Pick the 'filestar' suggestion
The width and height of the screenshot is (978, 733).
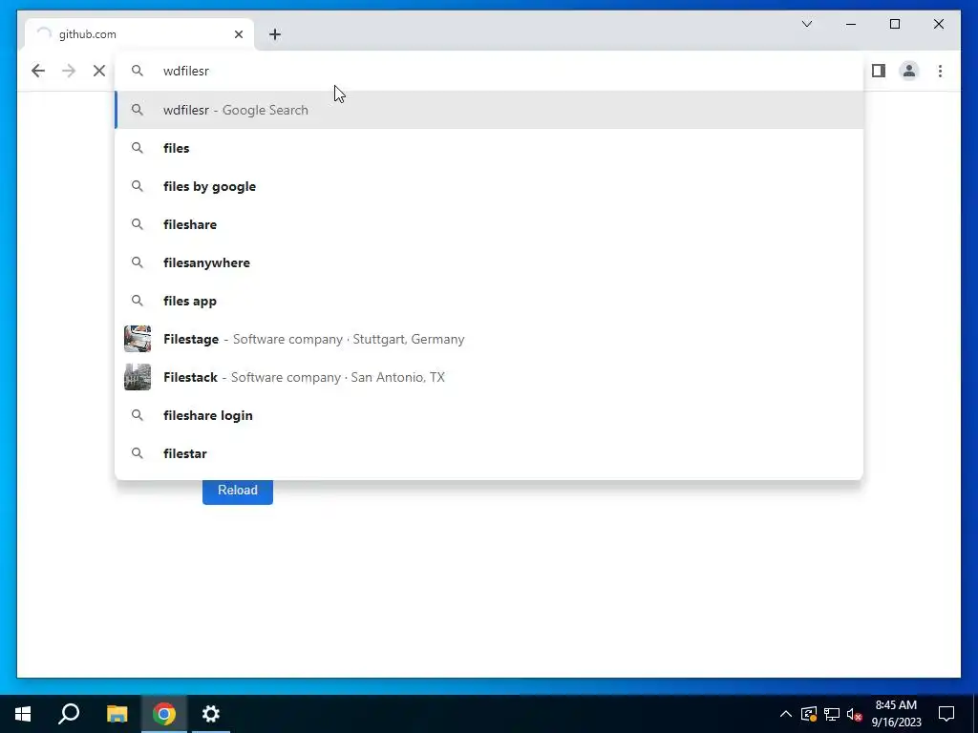[x=489, y=453]
